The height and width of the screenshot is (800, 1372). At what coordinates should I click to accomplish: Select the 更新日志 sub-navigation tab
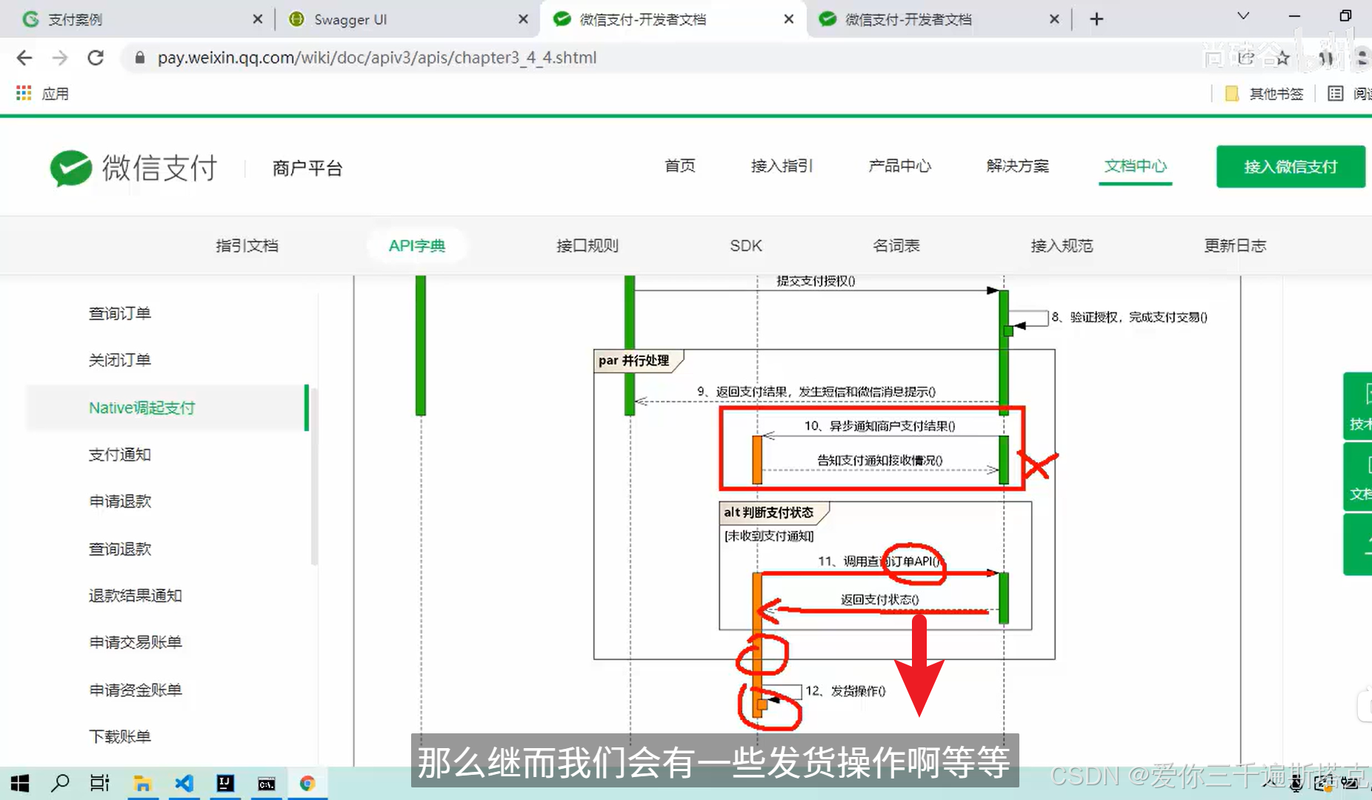click(x=1235, y=246)
